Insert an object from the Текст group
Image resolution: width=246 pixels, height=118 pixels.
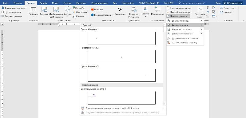point(214,16)
